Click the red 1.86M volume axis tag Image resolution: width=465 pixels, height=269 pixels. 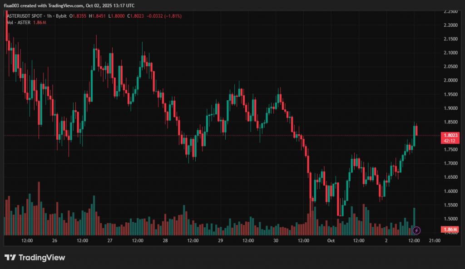[x=450, y=230]
